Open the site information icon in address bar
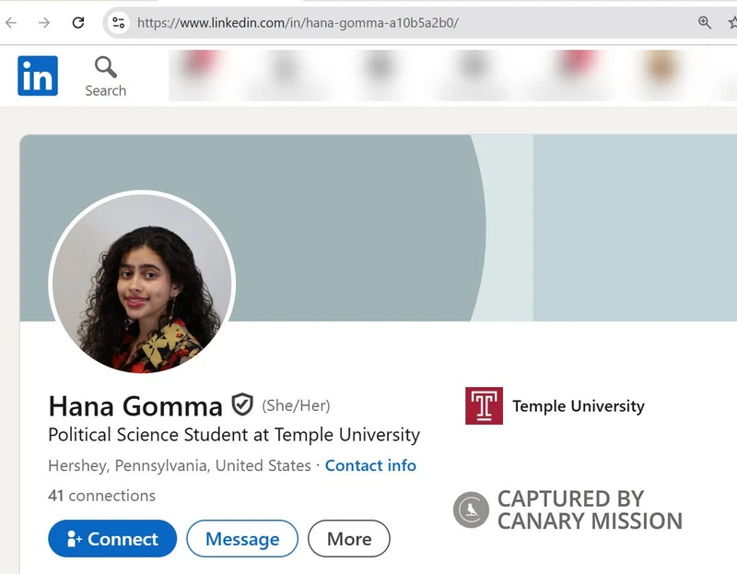The width and height of the screenshot is (737, 574). pos(118,23)
